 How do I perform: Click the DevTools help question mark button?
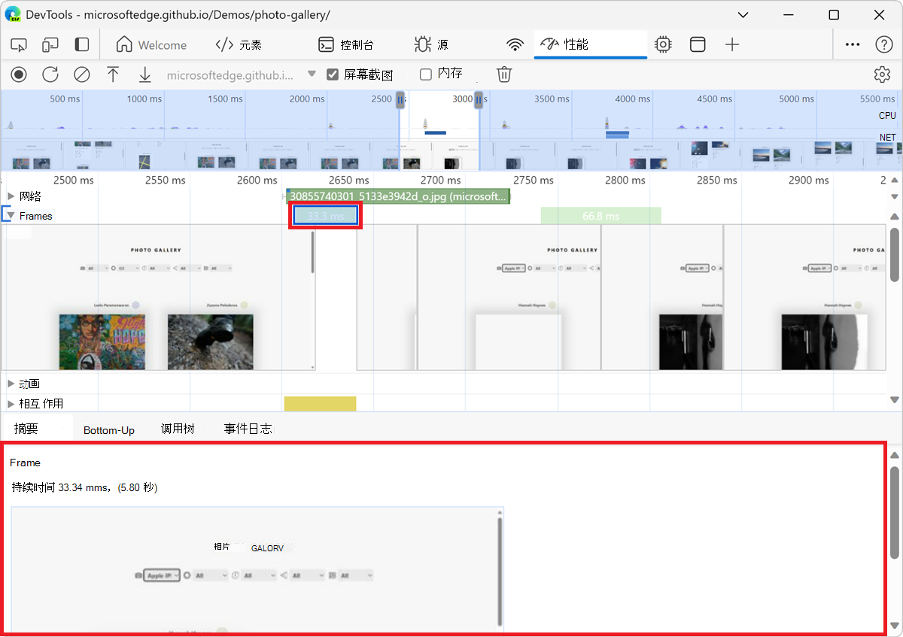pos(883,44)
